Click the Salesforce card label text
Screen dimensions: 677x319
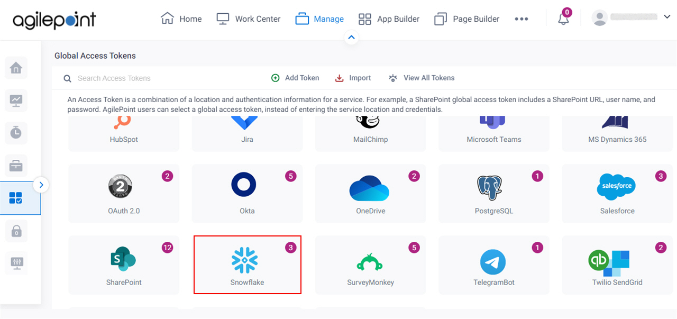[x=617, y=211]
